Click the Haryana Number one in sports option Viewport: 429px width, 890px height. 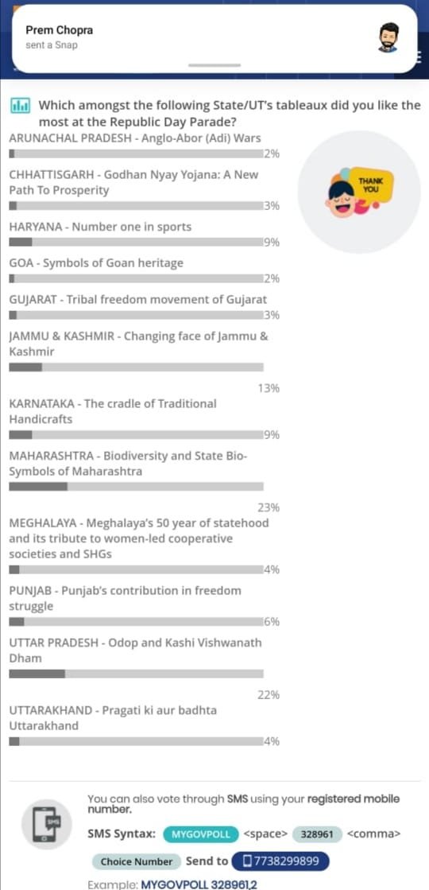(100, 227)
